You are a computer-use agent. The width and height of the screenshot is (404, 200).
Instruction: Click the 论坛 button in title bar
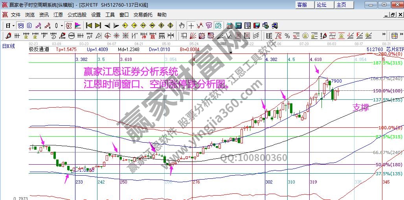321,5
